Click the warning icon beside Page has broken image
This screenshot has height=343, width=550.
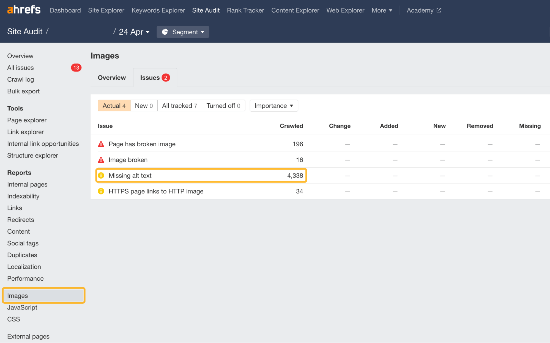pos(101,144)
